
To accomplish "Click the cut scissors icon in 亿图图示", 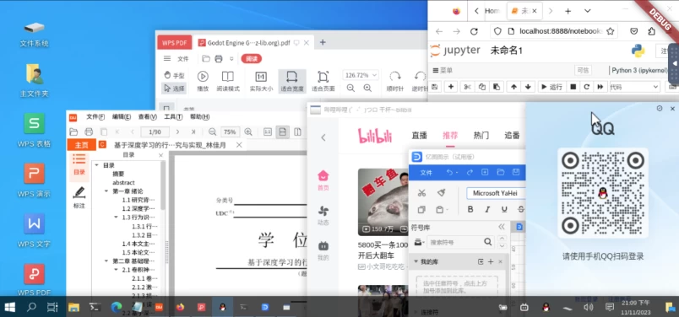I will (421, 193).
